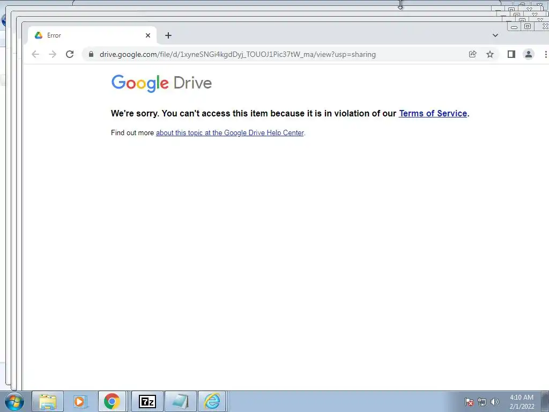Image resolution: width=549 pixels, height=412 pixels.
Task: Open the Windows Start menu
Action: tap(14, 401)
